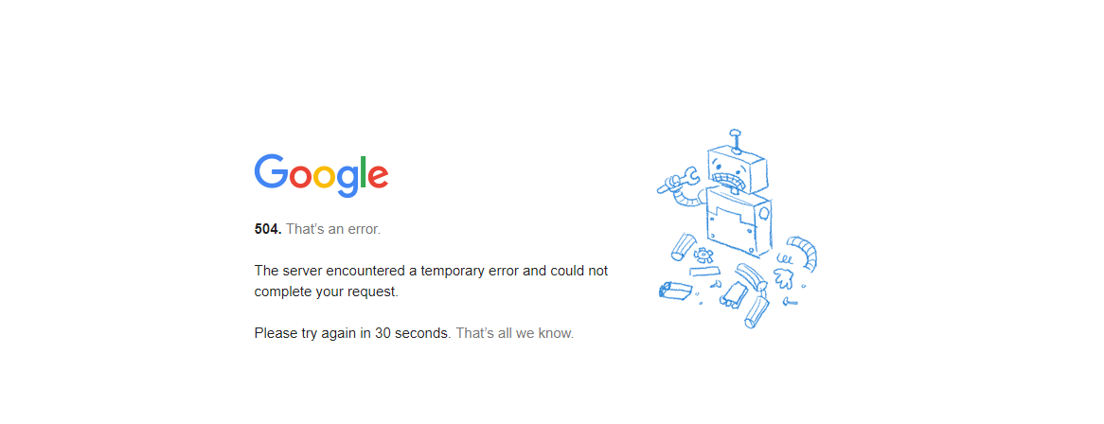The width and height of the screenshot is (1104, 424).
Task: Click the small gear below the robot
Action: click(703, 255)
